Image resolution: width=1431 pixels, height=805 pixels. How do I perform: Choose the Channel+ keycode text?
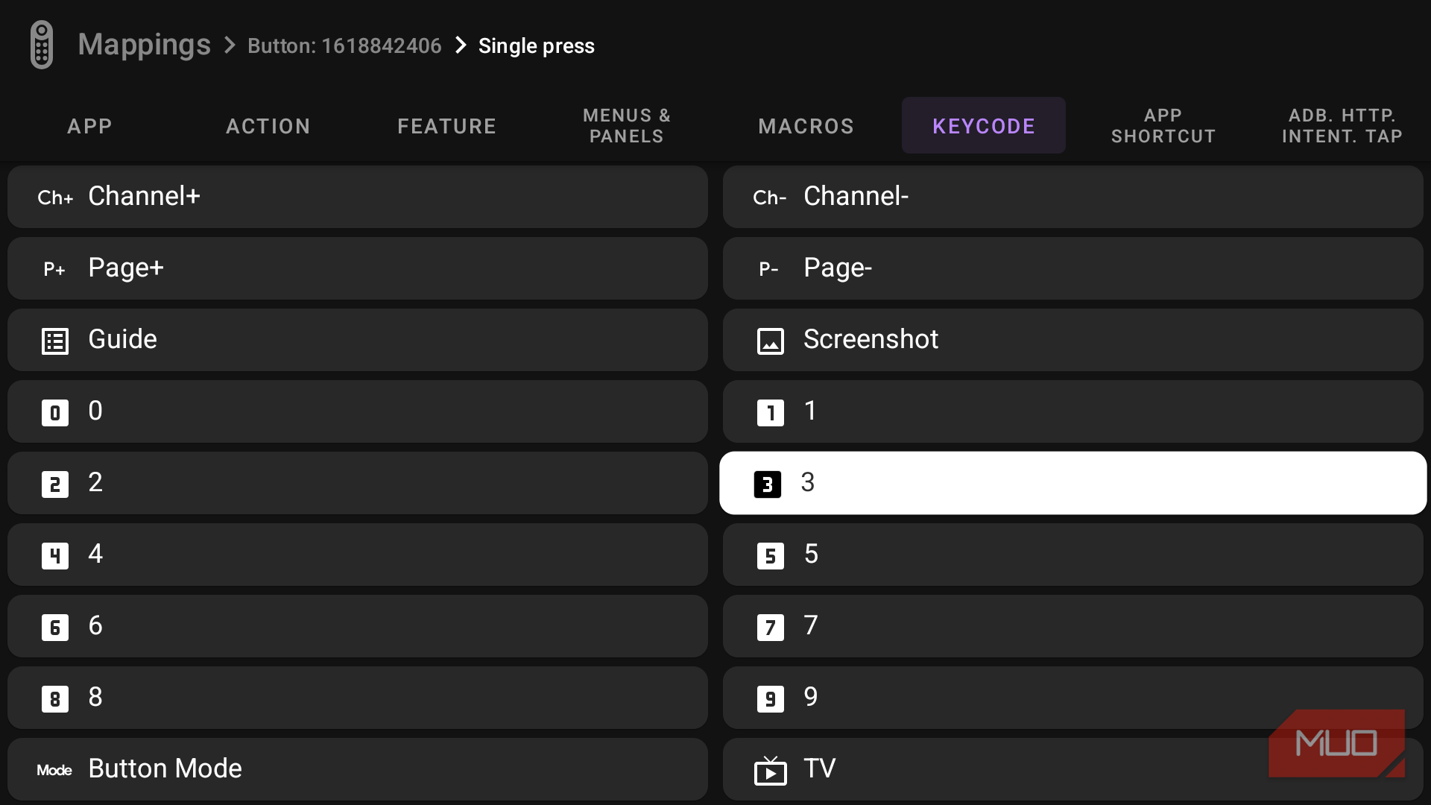click(144, 197)
